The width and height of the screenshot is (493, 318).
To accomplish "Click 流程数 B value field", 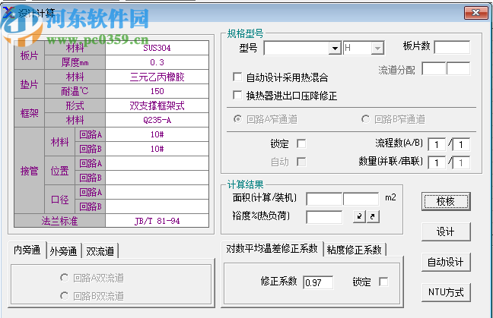I will coord(461,144).
